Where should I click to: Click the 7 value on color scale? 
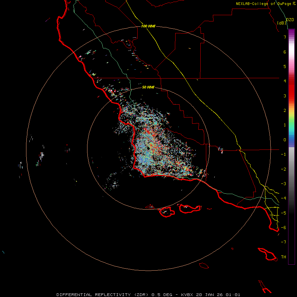tap(285, 37)
